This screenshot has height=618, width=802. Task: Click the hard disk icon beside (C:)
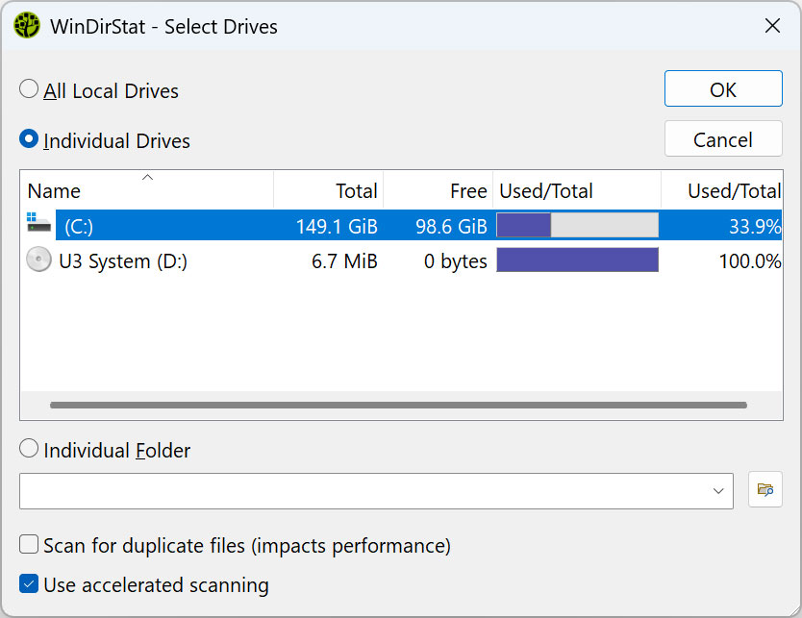(38, 224)
